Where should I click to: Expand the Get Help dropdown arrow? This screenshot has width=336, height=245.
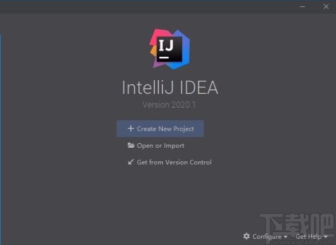[x=326, y=236]
